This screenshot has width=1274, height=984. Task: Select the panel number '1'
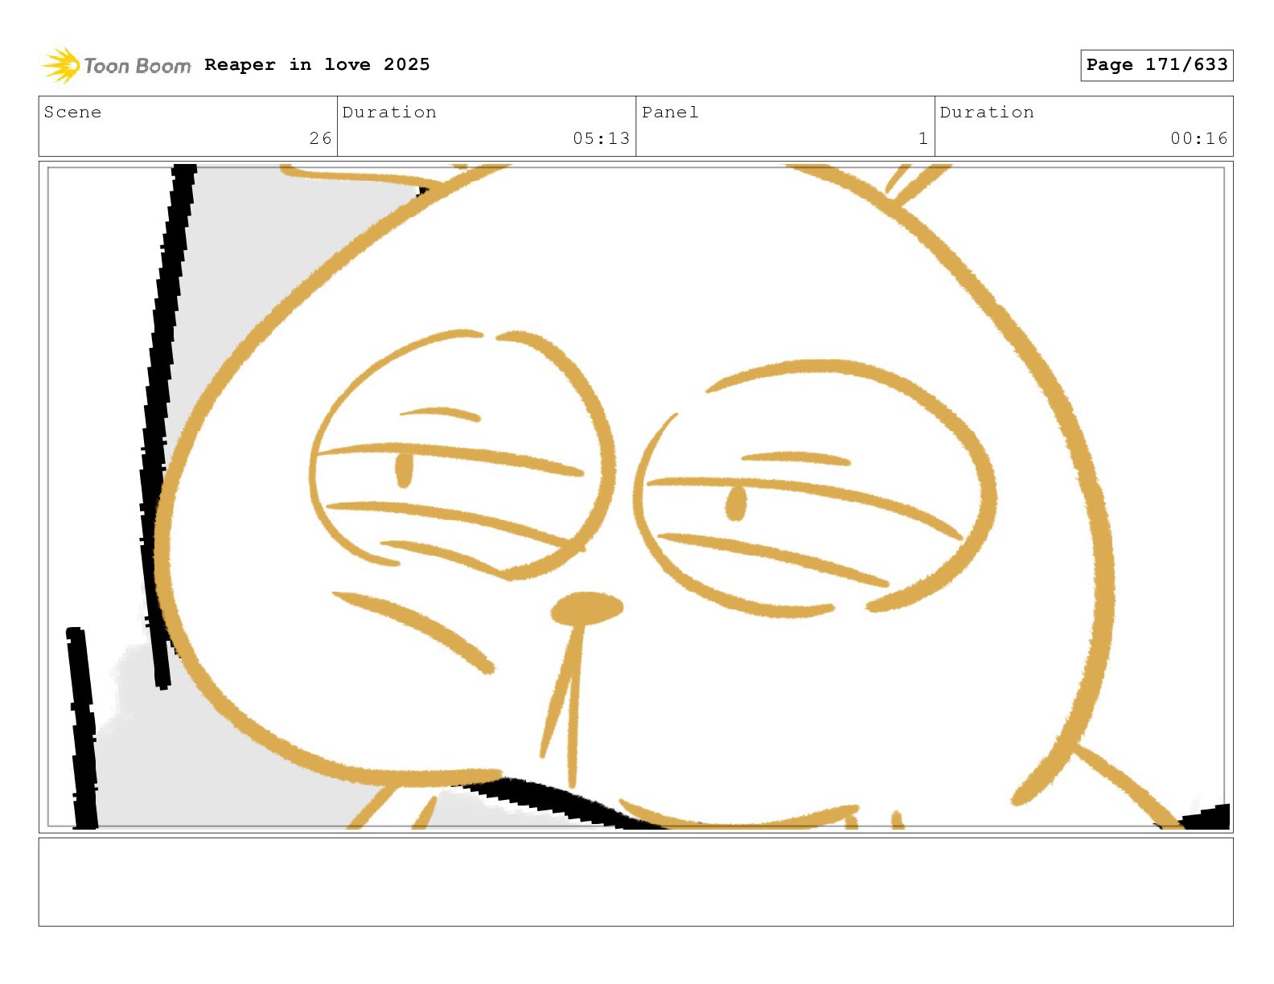pos(923,138)
